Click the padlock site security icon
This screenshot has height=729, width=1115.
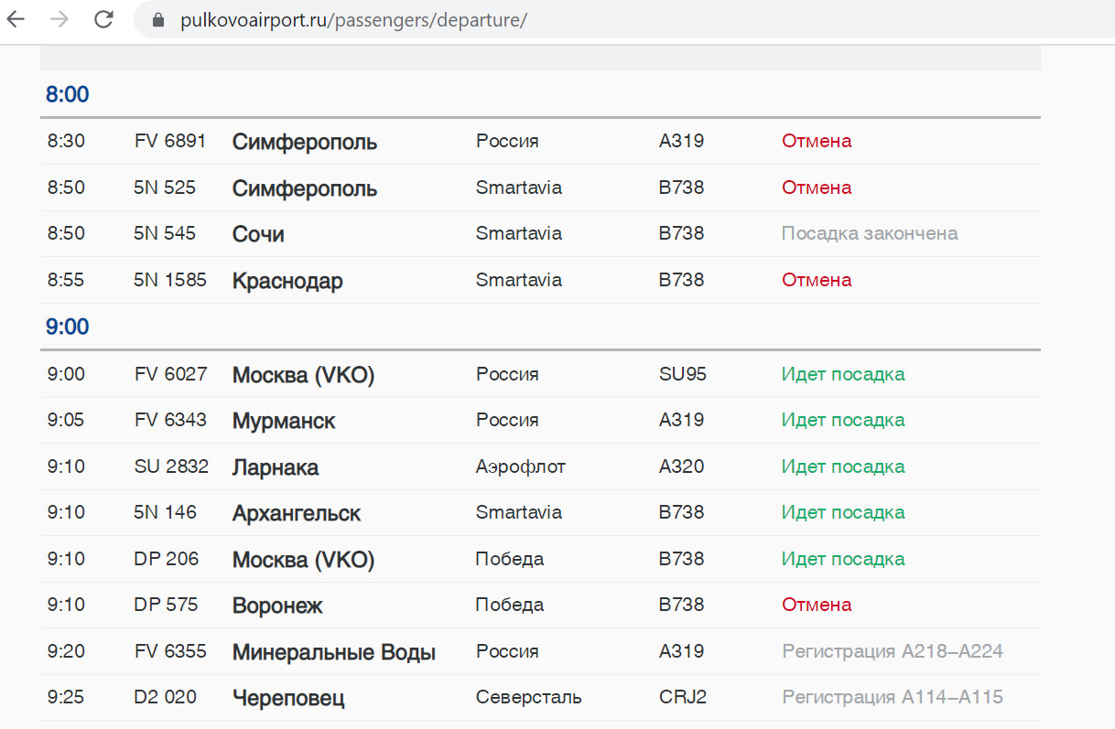click(x=157, y=20)
